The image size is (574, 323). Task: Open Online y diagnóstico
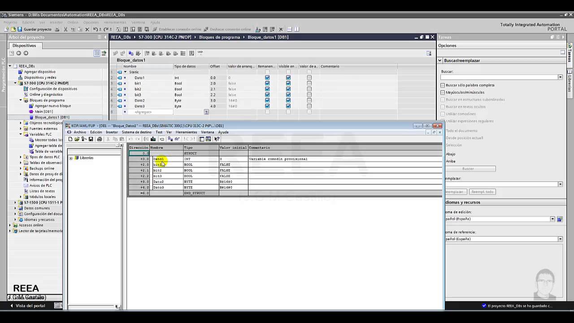(x=46, y=95)
